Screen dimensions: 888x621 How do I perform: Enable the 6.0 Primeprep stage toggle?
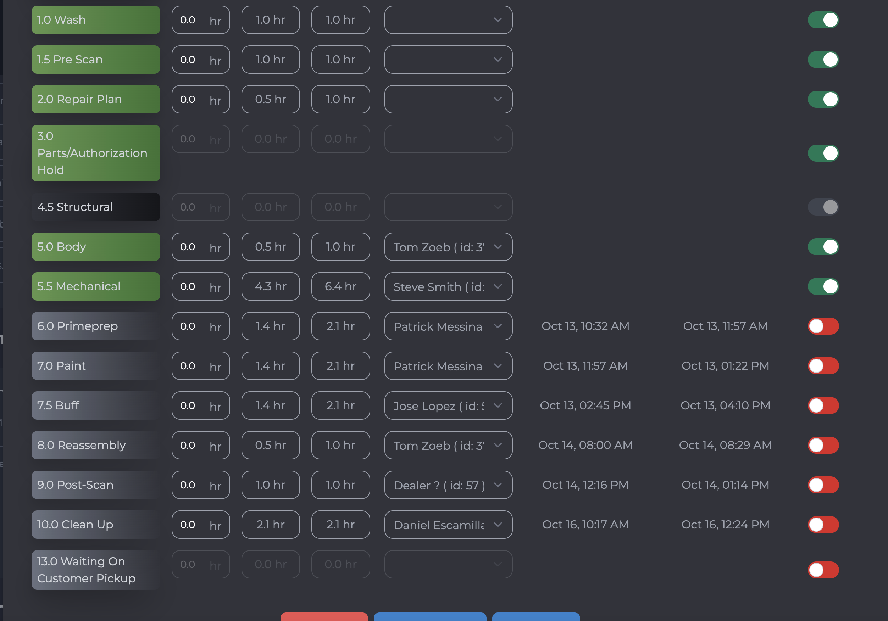pyautogui.click(x=823, y=326)
